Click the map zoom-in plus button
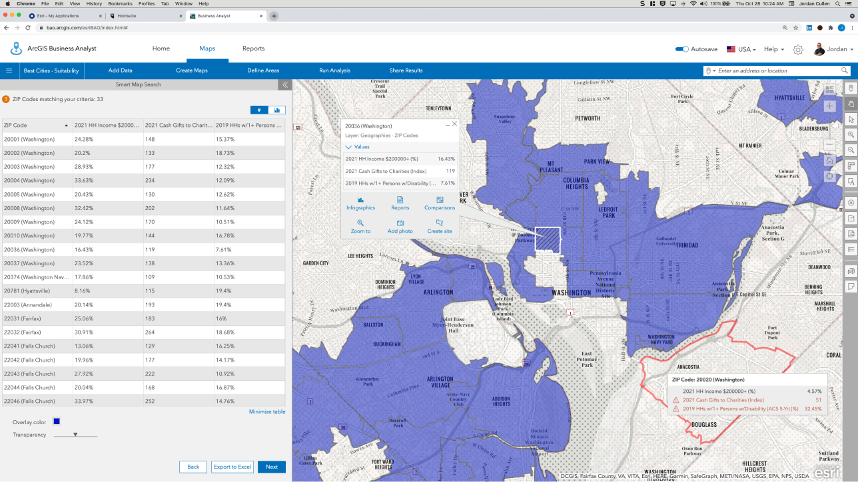858x482 pixels. [x=829, y=106]
